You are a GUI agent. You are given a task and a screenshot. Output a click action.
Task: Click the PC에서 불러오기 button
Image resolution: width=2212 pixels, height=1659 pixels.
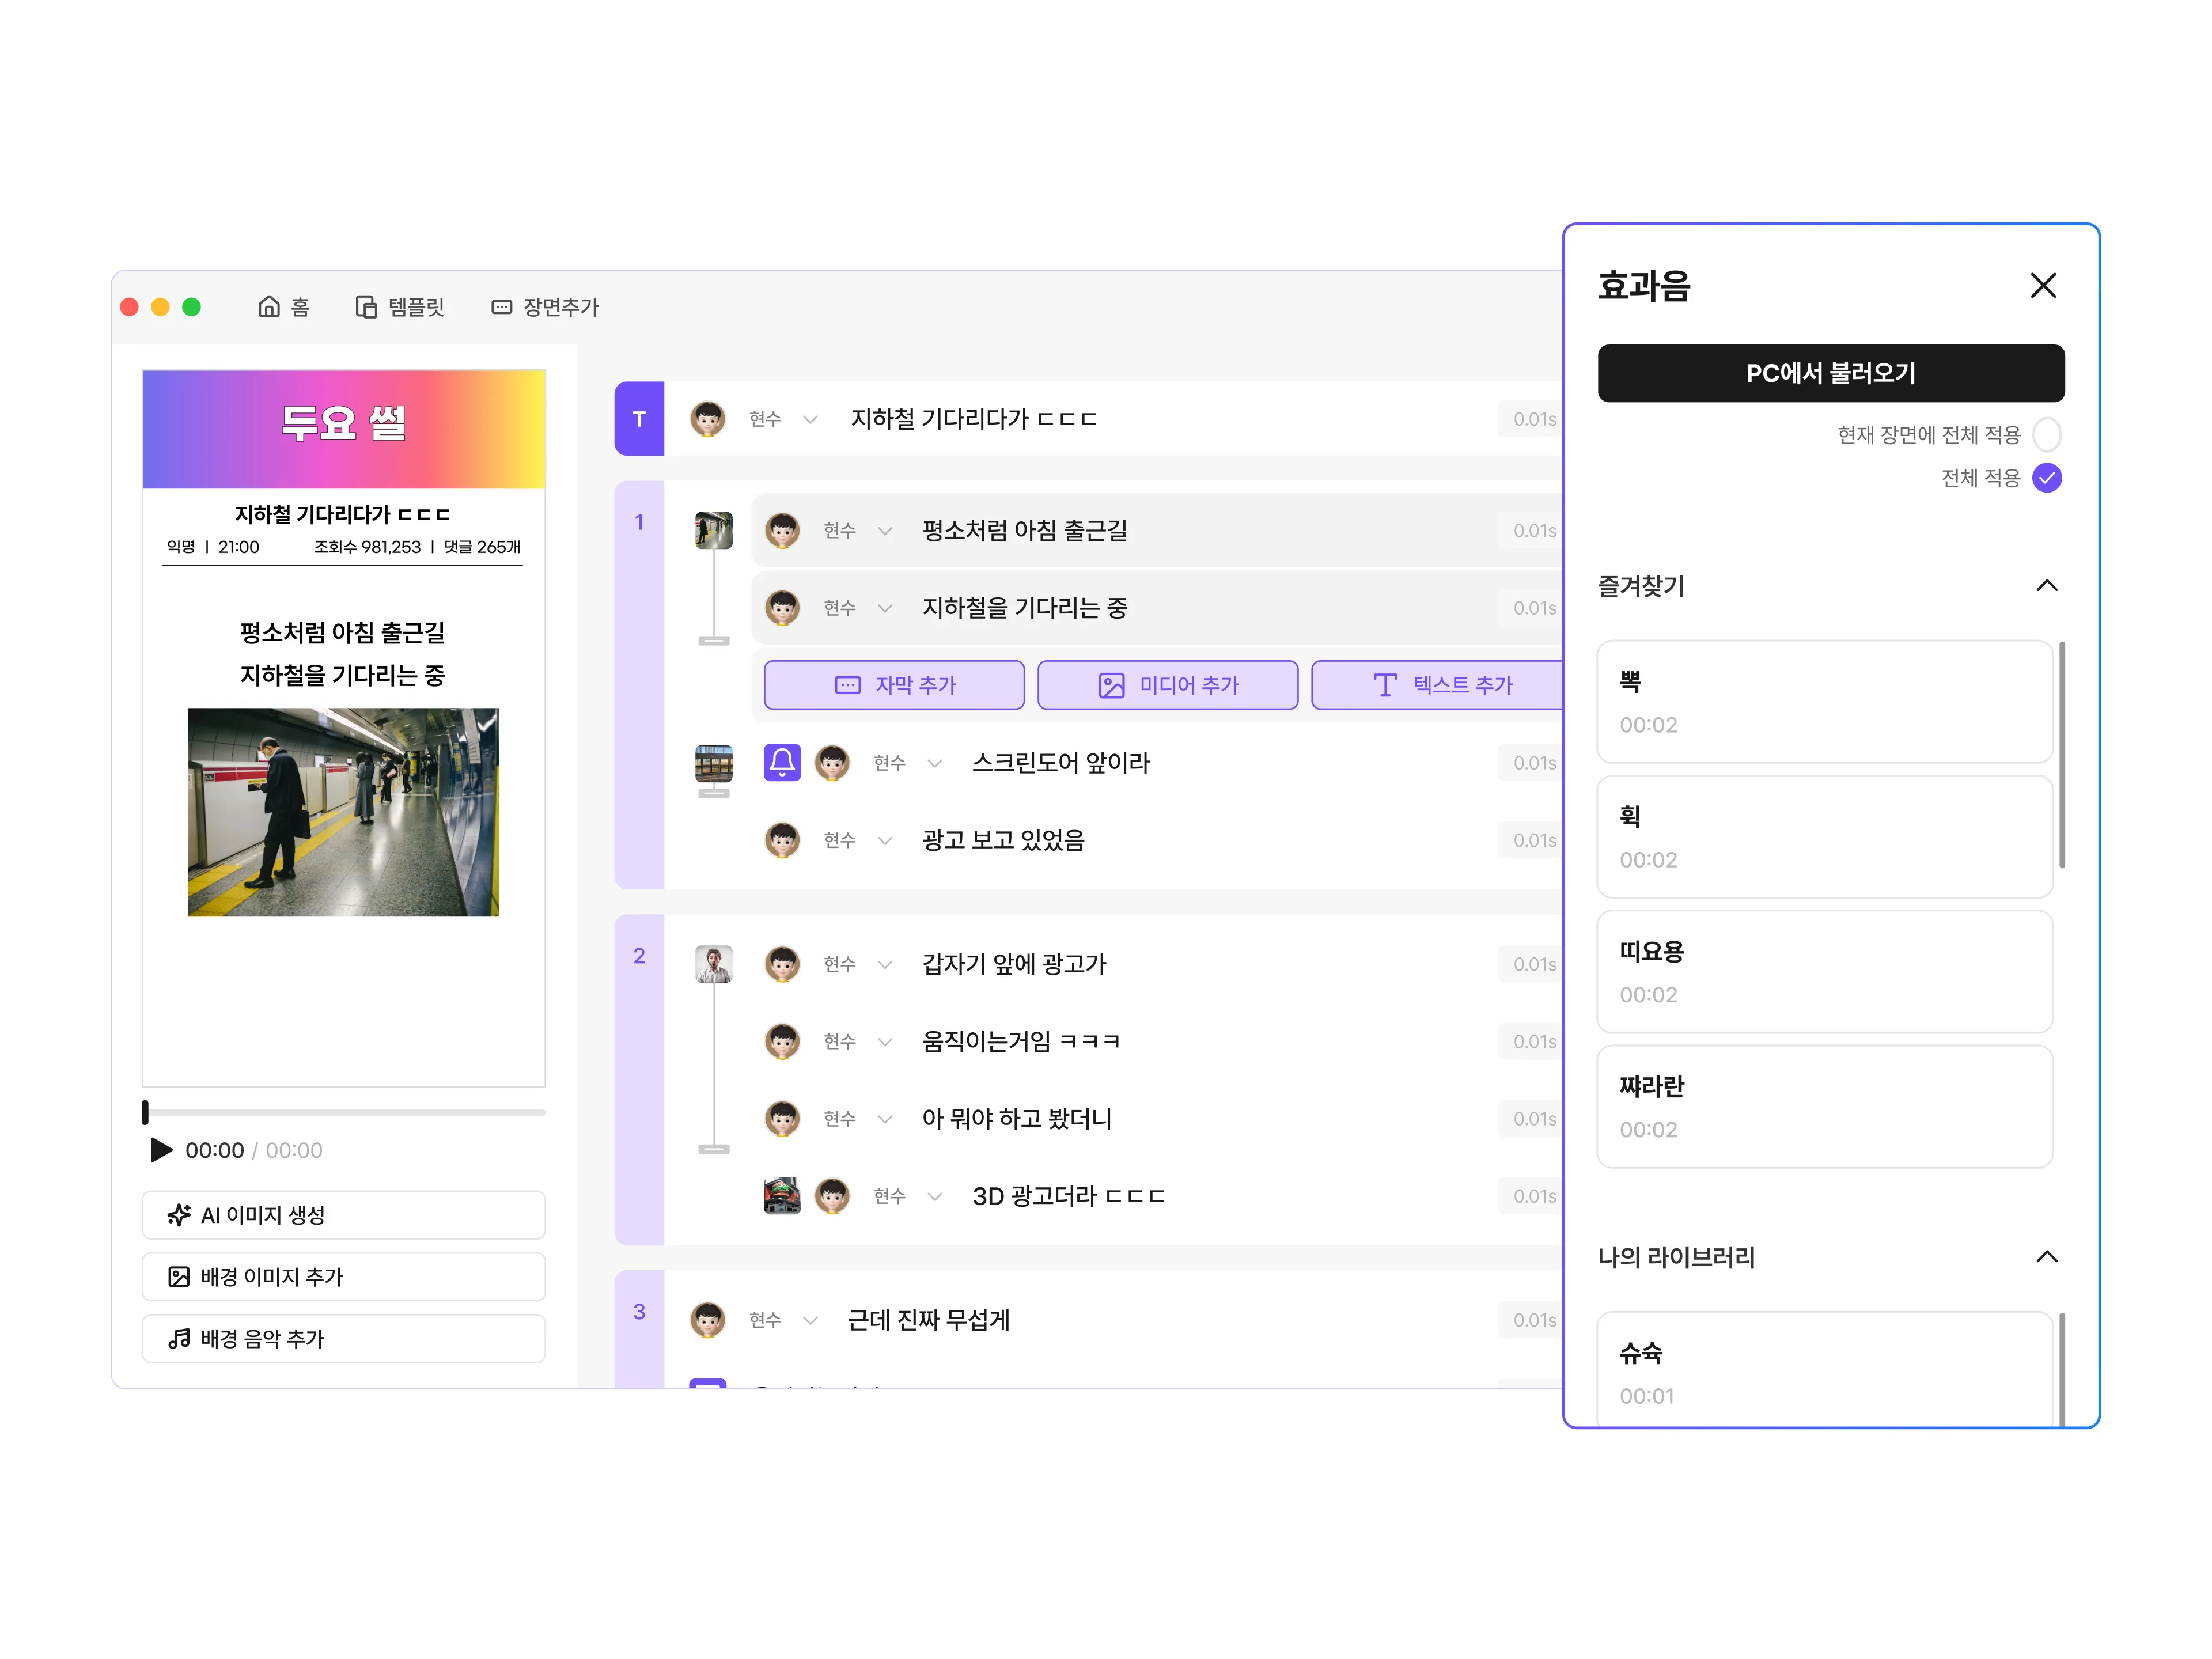click(x=1830, y=373)
